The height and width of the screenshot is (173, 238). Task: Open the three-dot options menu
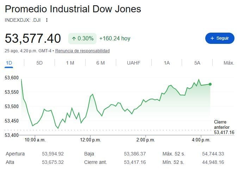(47, 20)
